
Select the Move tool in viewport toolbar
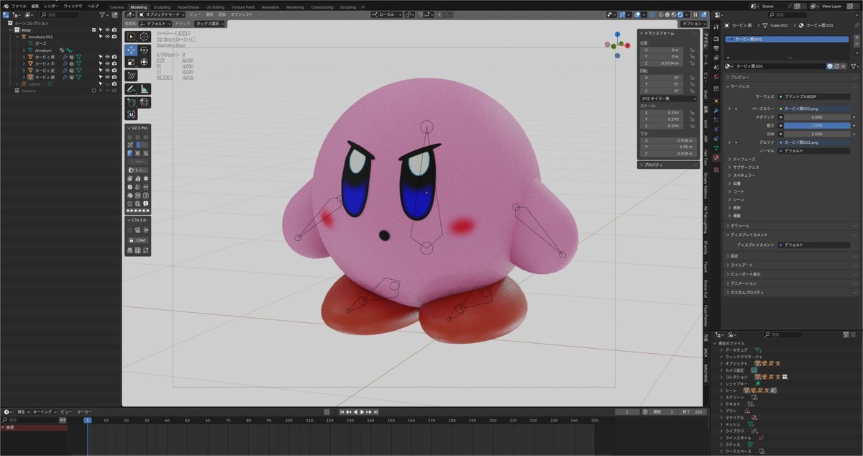131,50
